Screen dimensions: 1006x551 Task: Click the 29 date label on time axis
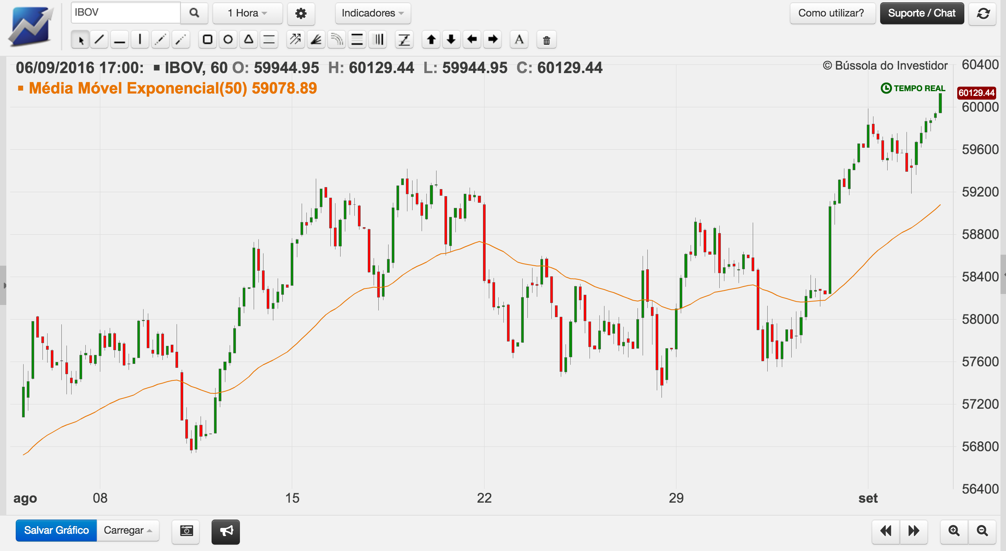pyautogui.click(x=676, y=498)
